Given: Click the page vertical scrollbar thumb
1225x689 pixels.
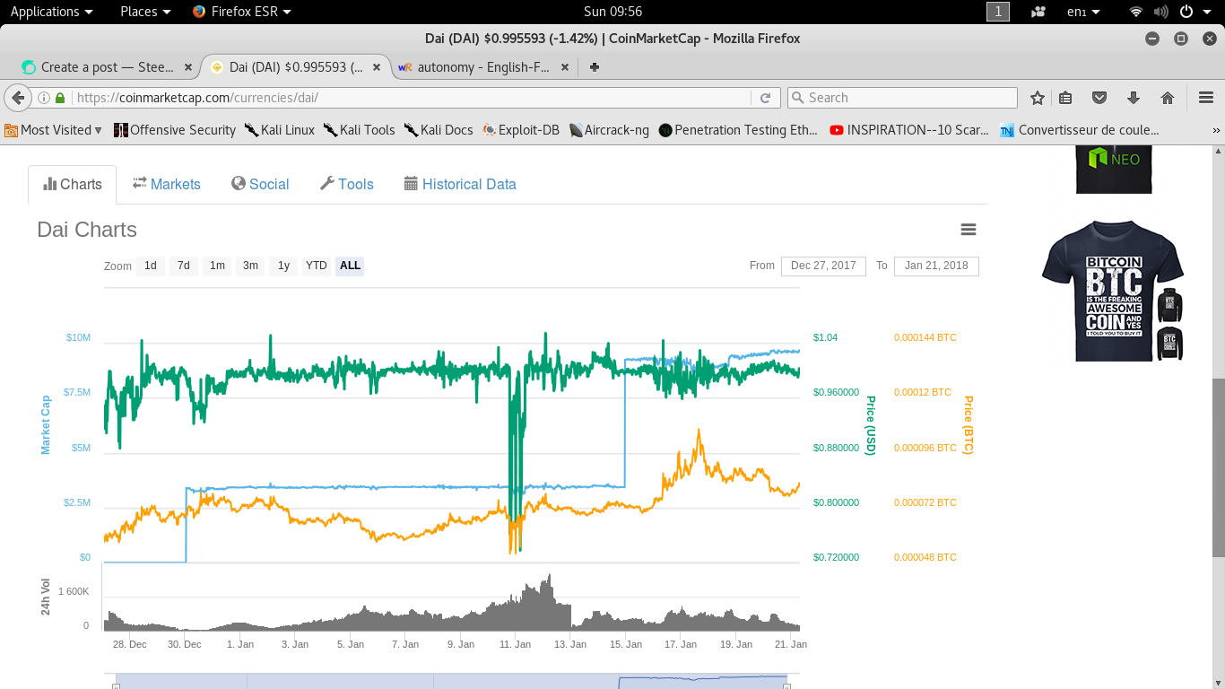Looking at the screenshot, I should click(x=1218, y=467).
